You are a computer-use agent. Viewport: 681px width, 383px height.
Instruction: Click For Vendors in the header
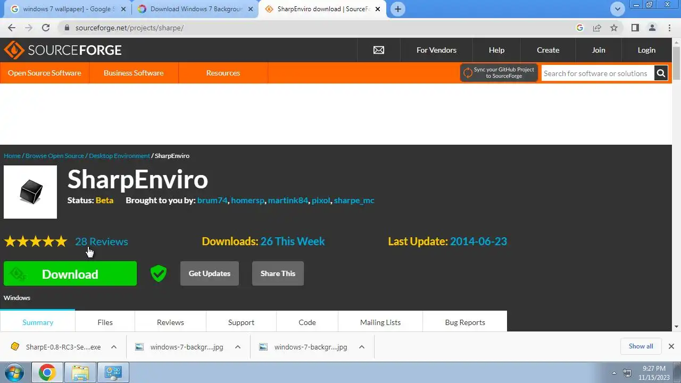(x=436, y=50)
